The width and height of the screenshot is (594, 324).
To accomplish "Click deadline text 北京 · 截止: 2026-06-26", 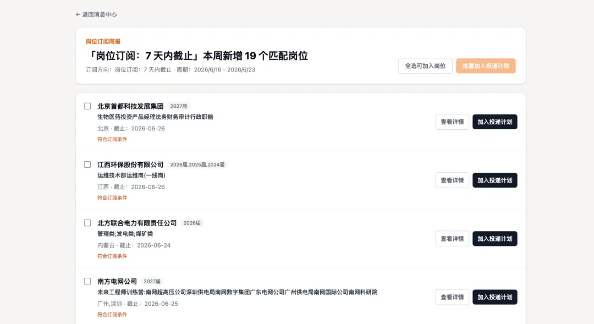I will (131, 129).
